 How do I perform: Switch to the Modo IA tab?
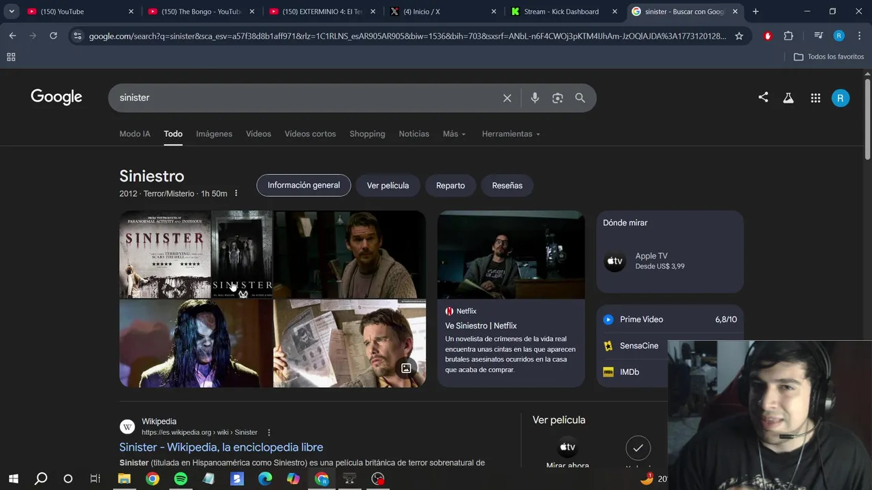coord(135,134)
